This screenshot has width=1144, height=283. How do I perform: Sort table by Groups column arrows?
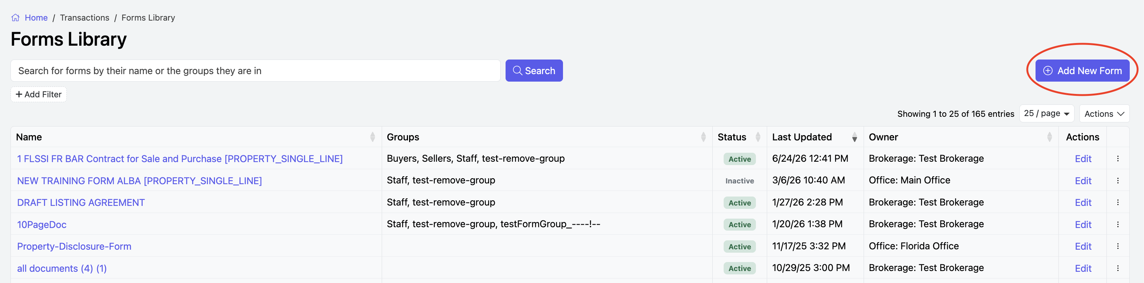pyautogui.click(x=703, y=137)
